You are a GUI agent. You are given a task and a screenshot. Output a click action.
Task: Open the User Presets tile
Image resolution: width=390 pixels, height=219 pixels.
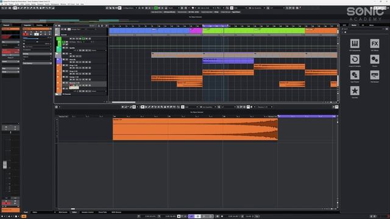(x=355, y=75)
